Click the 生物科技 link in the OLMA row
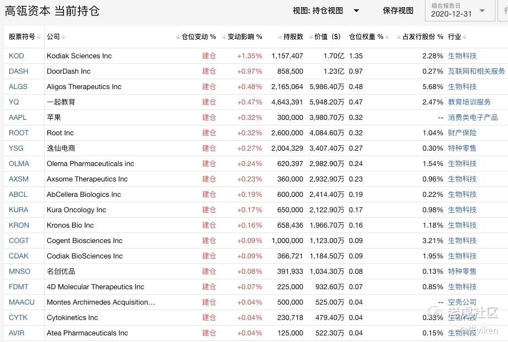 (x=462, y=164)
